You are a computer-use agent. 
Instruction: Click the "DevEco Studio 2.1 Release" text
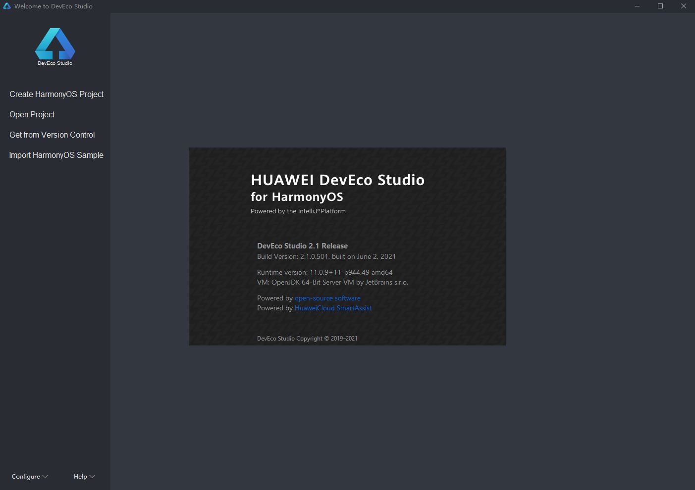click(x=302, y=245)
